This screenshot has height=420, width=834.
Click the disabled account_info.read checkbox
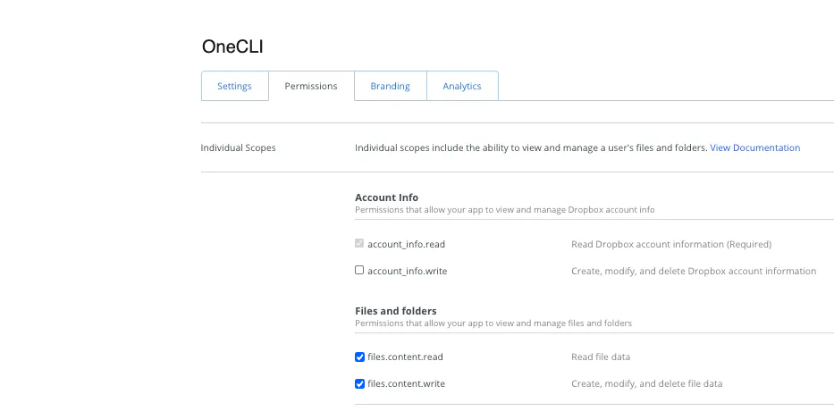click(359, 243)
